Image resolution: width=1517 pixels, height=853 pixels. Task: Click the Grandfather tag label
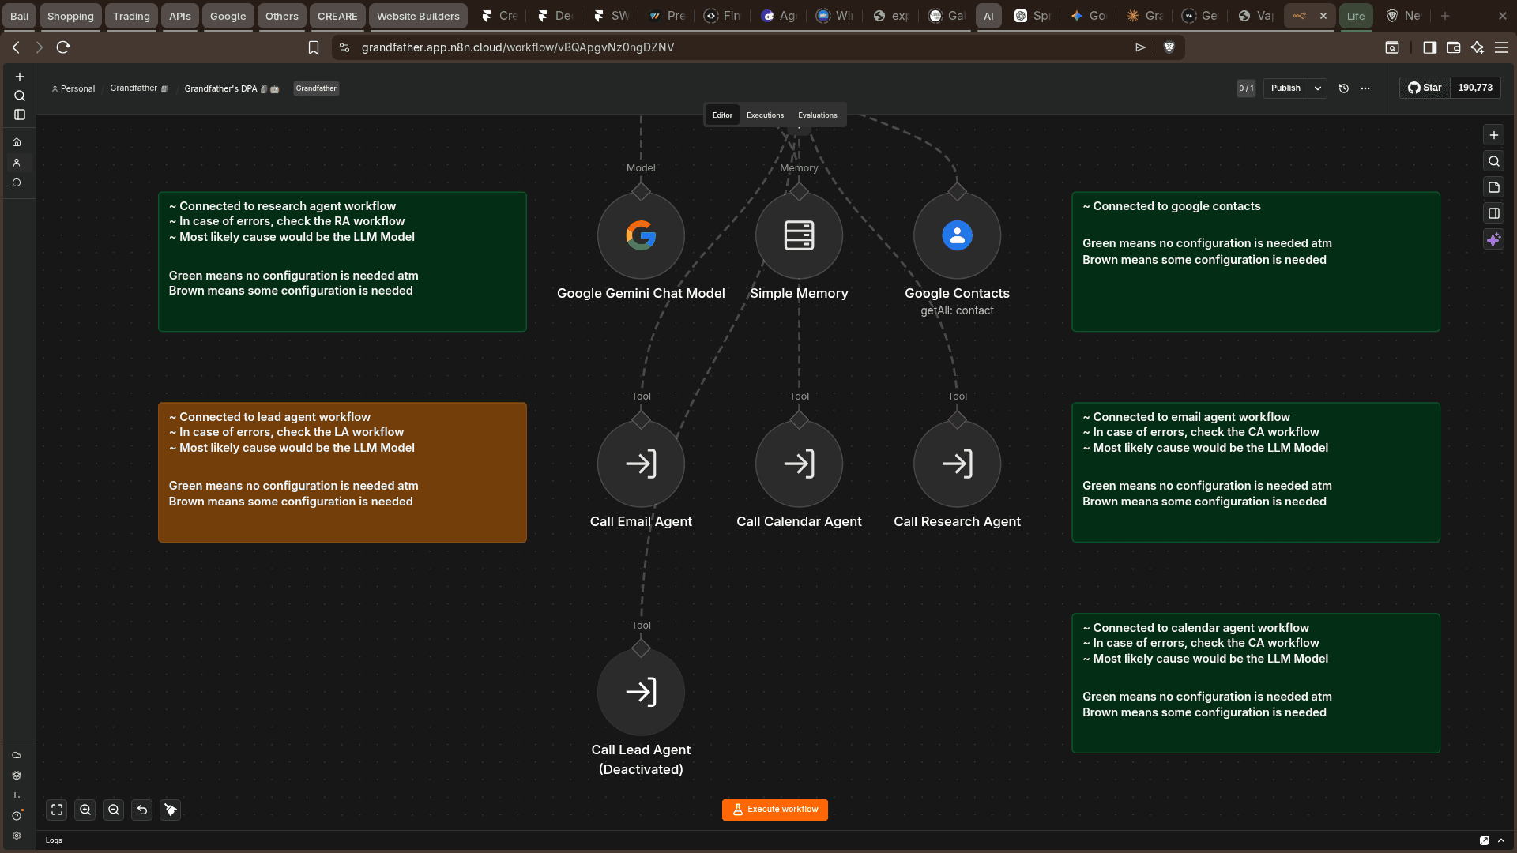point(316,88)
